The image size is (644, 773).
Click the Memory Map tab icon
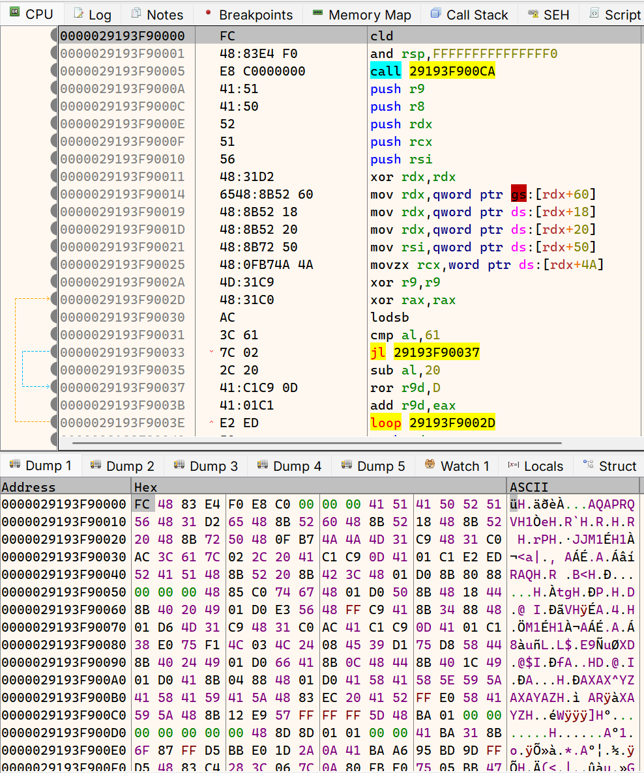pyautogui.click(x=318, y=13)
